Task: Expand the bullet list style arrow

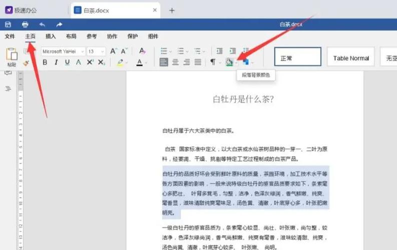Action: (x=170, y=51)
